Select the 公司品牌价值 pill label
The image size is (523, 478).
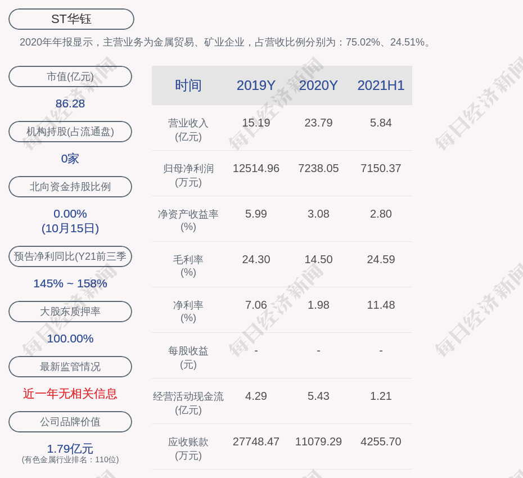pos(70,422)
